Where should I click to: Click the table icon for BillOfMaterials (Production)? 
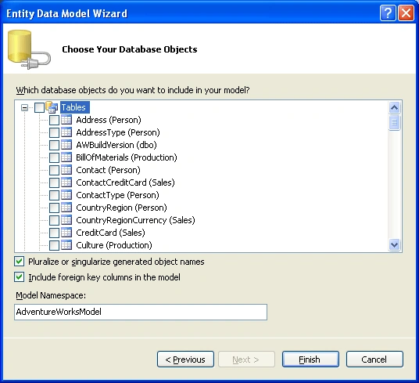(66, 157)
